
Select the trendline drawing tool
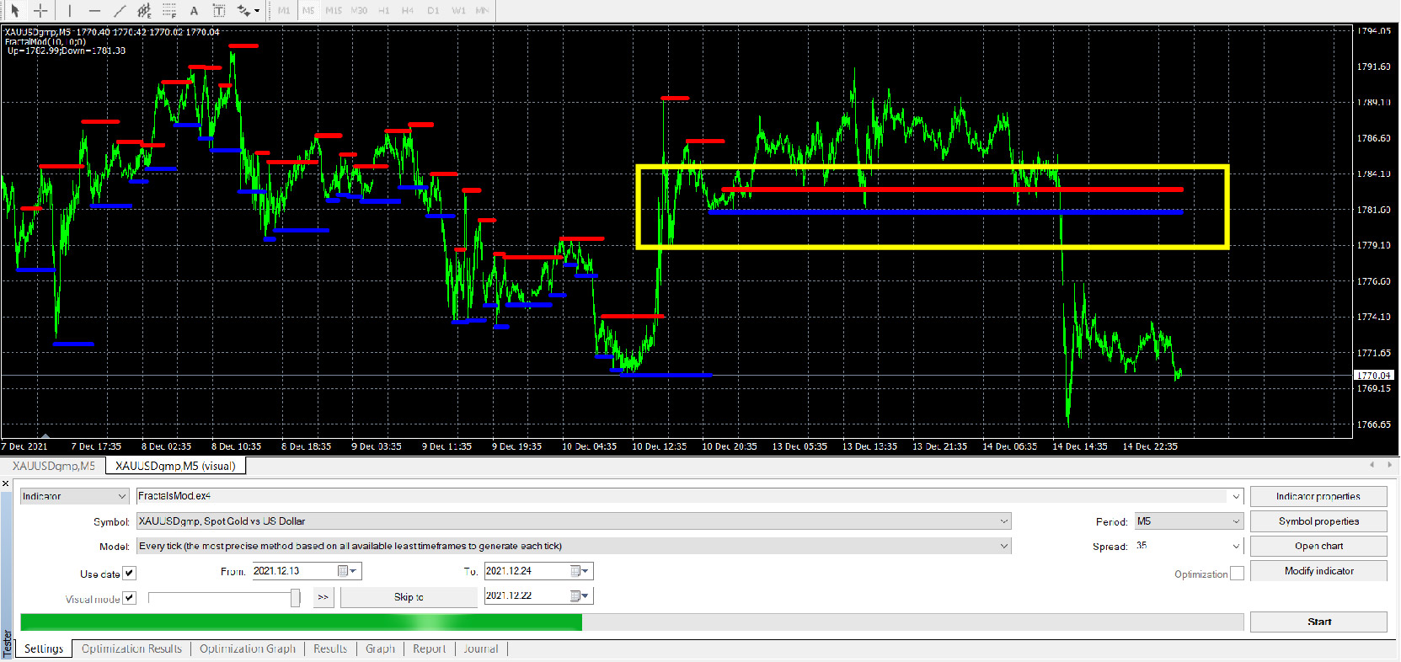pyautogui.click(x=120, y=11)
